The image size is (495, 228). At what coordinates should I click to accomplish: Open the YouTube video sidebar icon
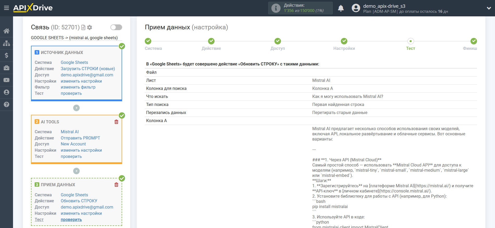tap(7, 80)
